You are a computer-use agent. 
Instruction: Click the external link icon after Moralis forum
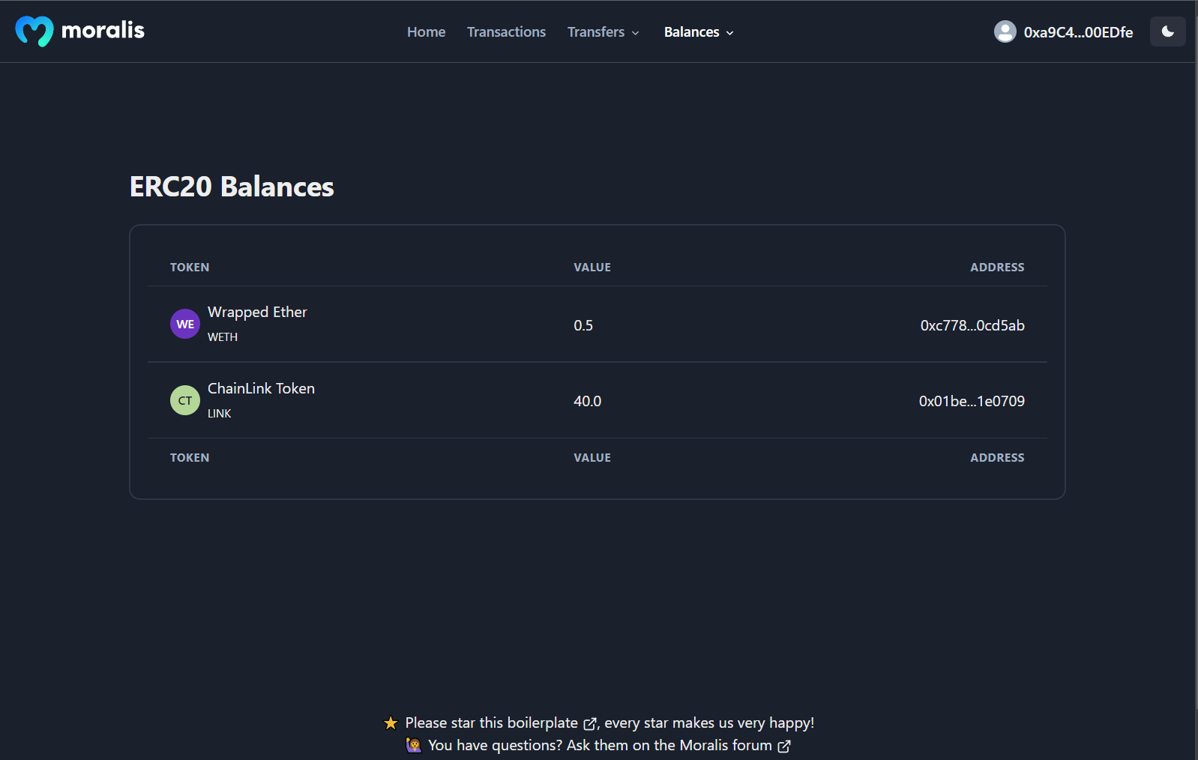coord(784,747)
